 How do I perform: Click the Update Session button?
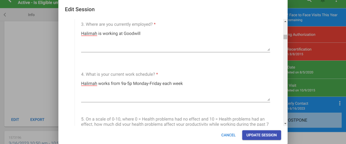262,135
